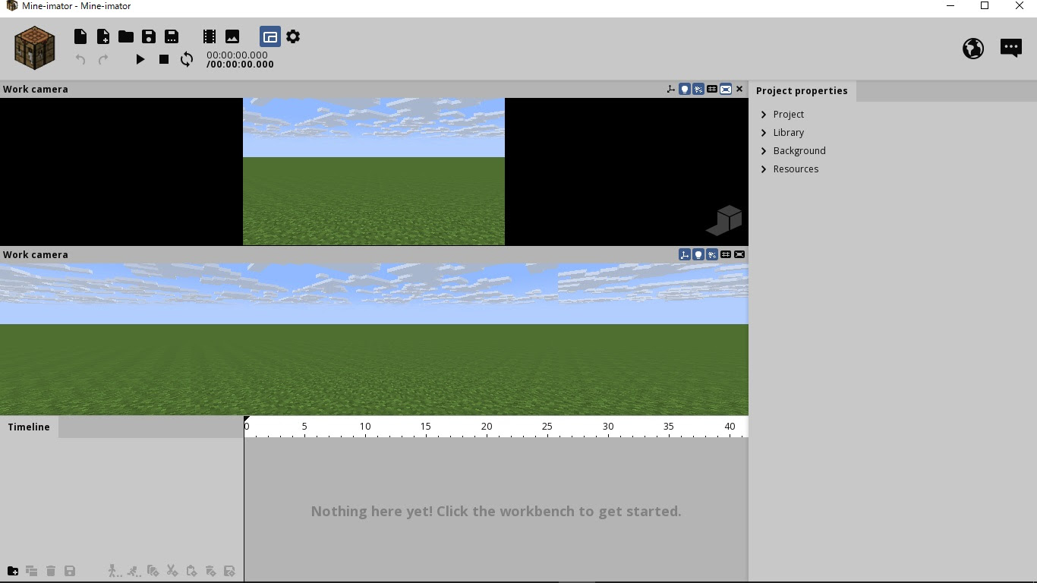Open the website globe icon

click(x=973, y=49)
